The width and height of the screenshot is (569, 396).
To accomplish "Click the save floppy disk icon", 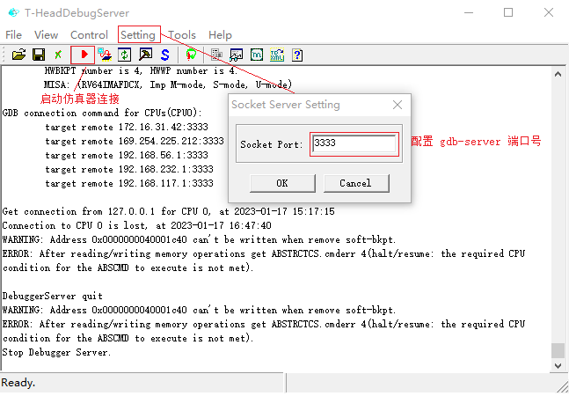I will point(38,55).
